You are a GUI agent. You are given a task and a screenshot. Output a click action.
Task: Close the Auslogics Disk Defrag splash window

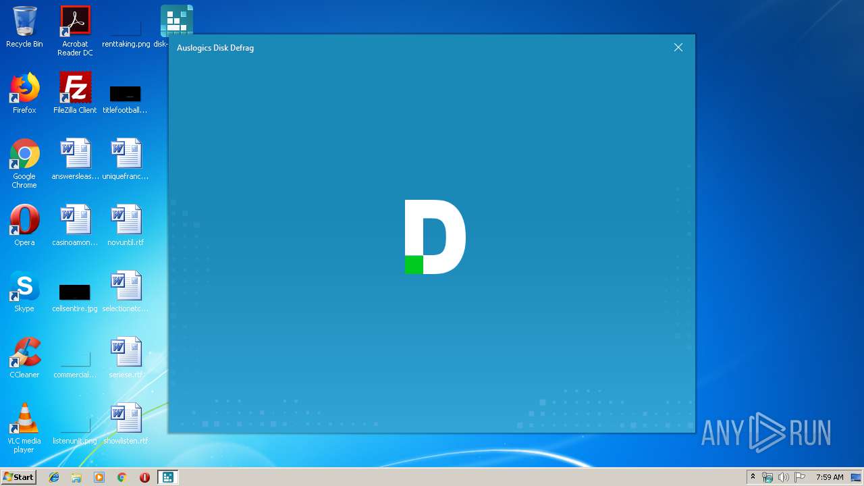pyautogui.click(x=678, y=47)
